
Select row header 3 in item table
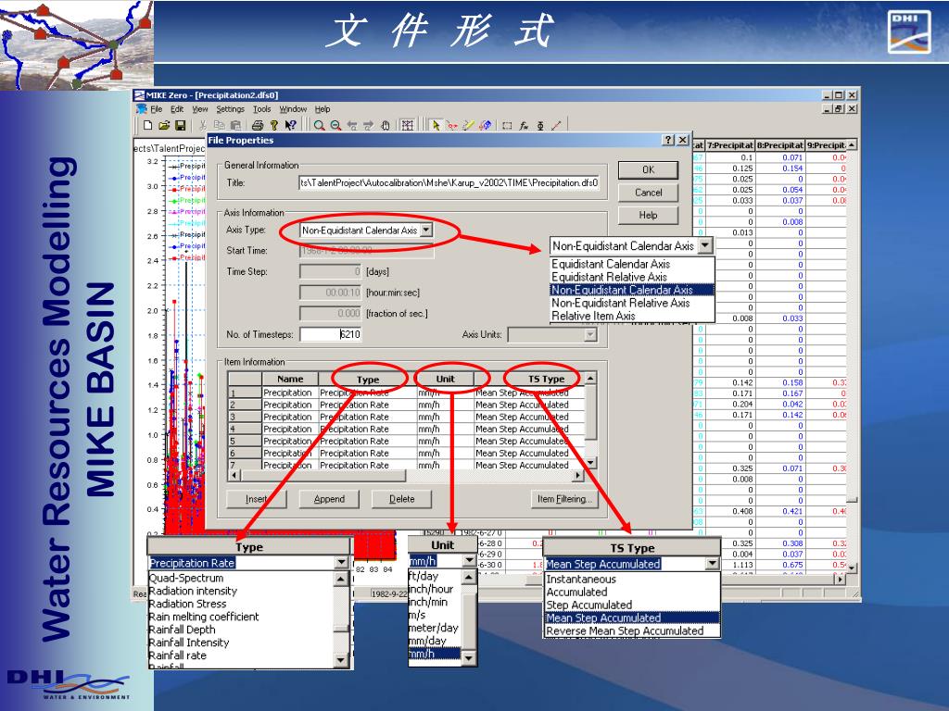pos(245,417)
